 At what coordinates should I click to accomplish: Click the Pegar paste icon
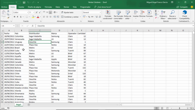point(4,13)
